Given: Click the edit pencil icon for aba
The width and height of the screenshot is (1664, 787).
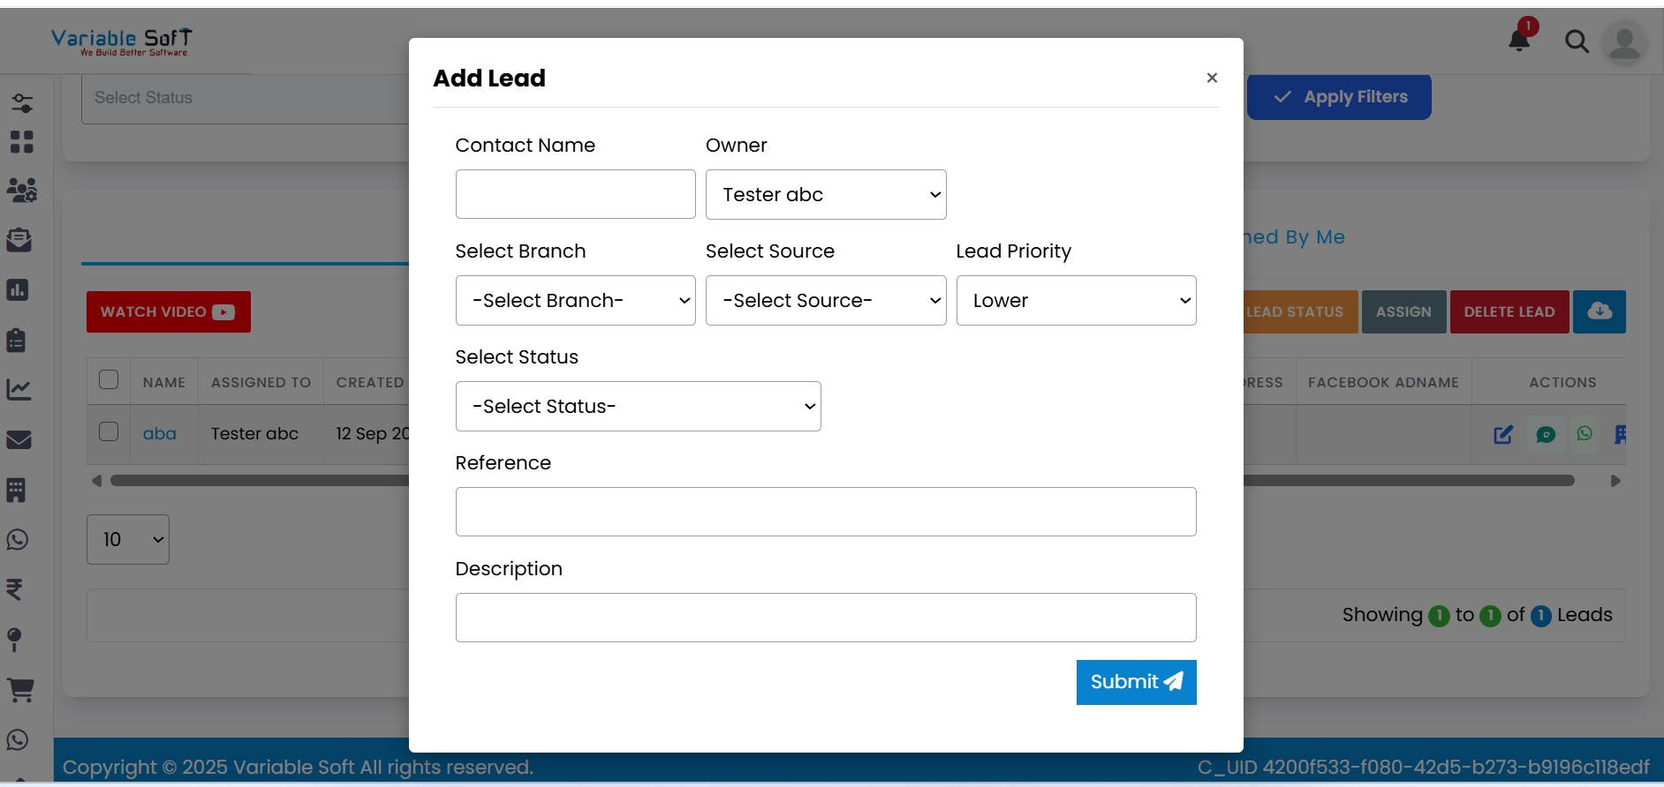Looking at the screenshot, I should 1503,434.
